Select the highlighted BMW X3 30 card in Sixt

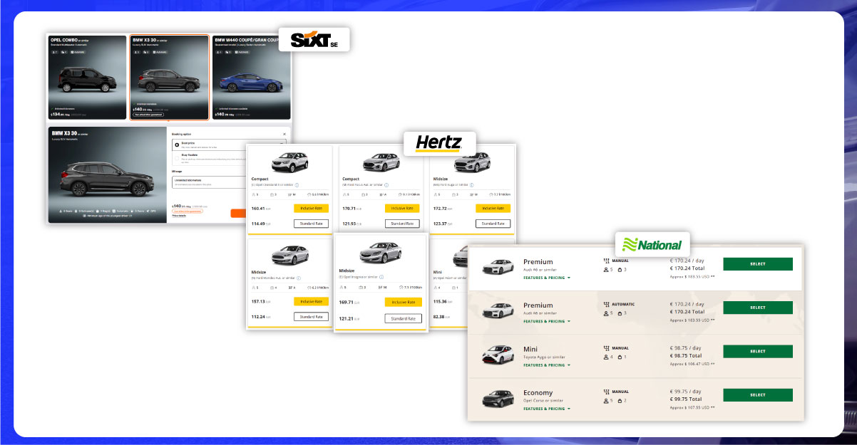coord(170,77)
